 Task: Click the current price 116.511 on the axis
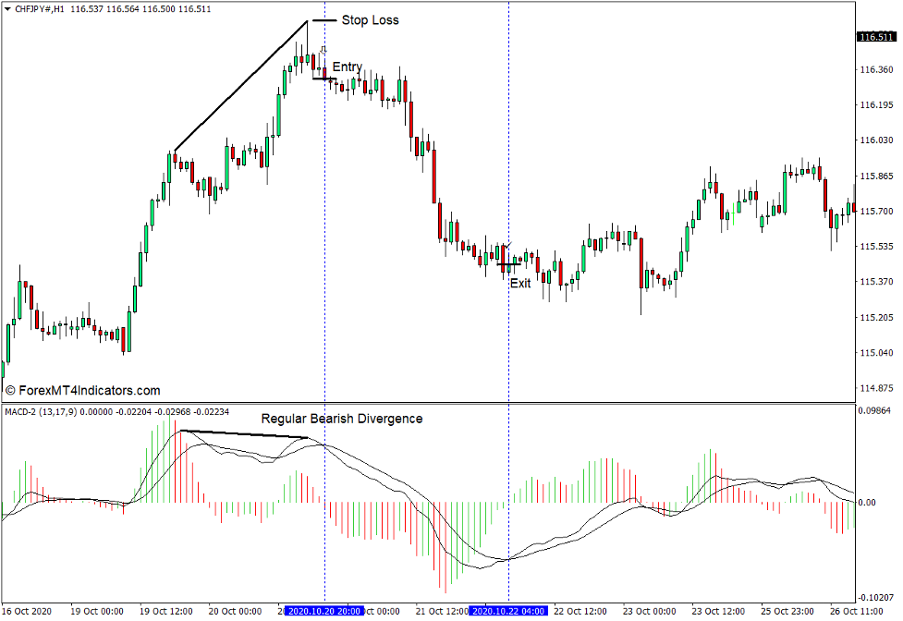point(875,38)
